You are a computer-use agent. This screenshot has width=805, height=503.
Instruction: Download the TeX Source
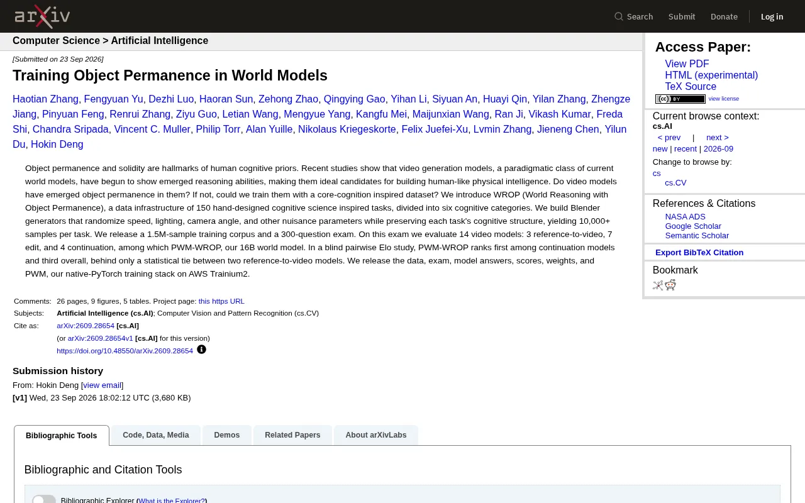point(691,87)
